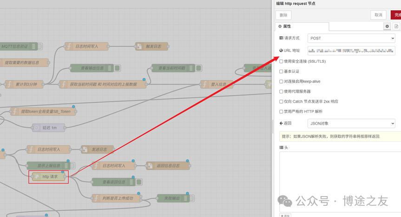Select the MQTT信息验证 debug node
401x217 pixels.
[x=19, y=46]
